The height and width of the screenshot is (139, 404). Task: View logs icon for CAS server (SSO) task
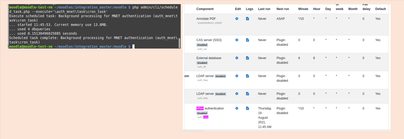(x=247, y=40)
